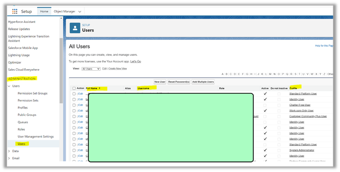The image size is (340, 172).
Task: Expand the Email section
Action: [x=9, y=158]
